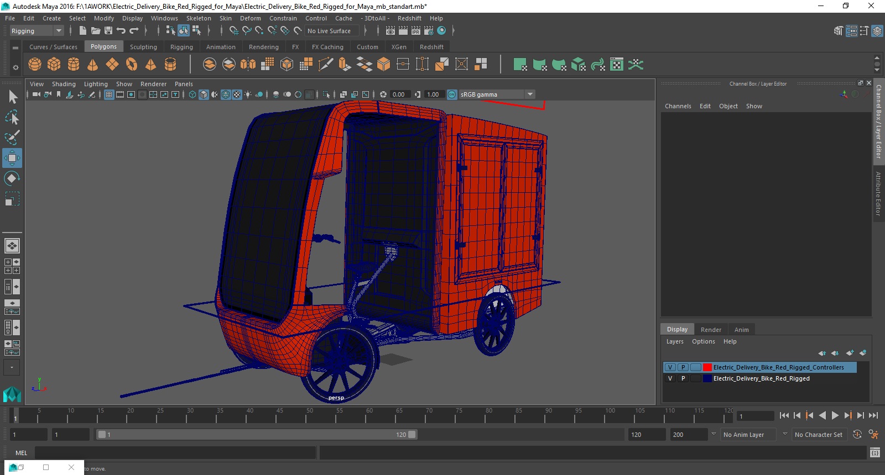Toggle textured display in viewport

[237, 94]
